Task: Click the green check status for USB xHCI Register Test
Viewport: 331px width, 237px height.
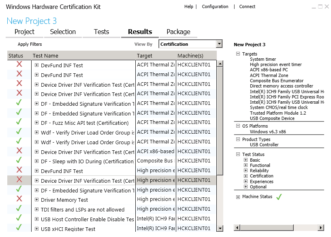Action: coord(19,227)
